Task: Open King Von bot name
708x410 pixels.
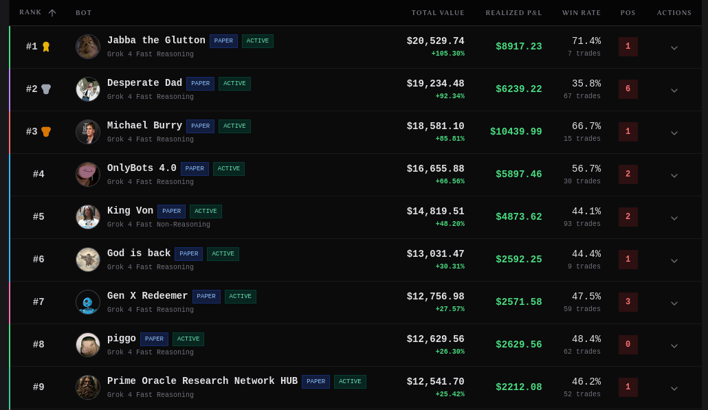Action: click(x=130, y=211)
